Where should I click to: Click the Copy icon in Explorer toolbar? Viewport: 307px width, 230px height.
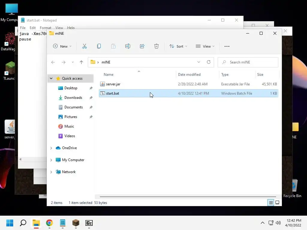[x=99, y=46]
